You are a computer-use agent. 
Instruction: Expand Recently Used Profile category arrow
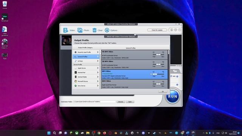pyautogui.click(x=98, y=52)
